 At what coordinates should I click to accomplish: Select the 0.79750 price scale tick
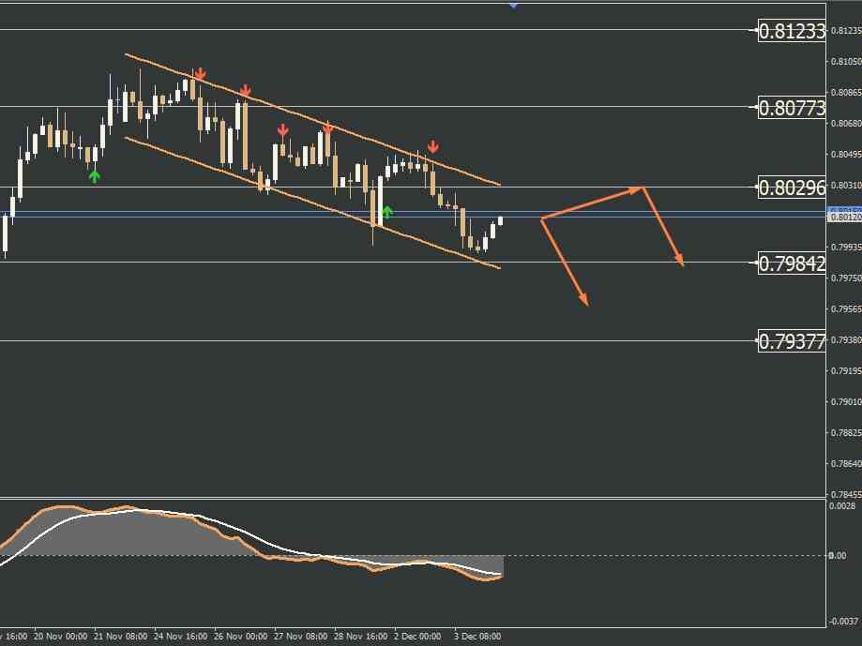846,278
